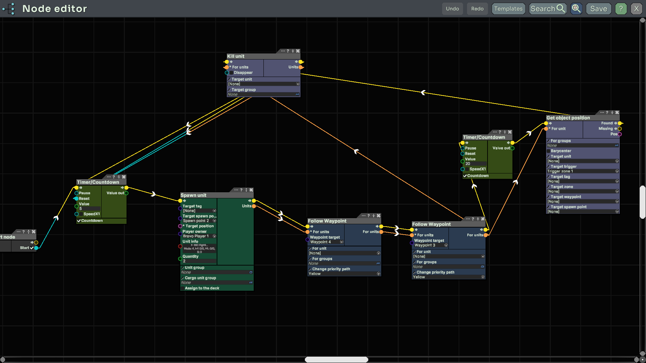646x363 pixels.
Task: Click Unit group picker icon in Spawn unit
Action: (x=251, y=272)
